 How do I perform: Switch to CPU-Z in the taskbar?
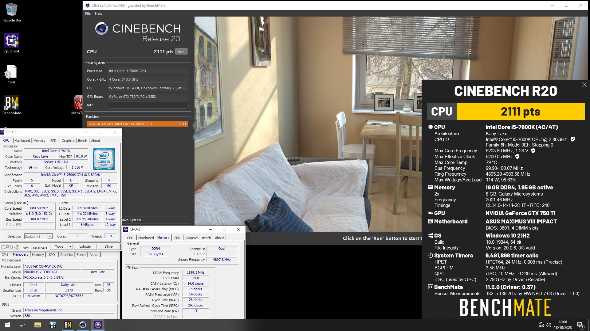[x=98, y=325]
